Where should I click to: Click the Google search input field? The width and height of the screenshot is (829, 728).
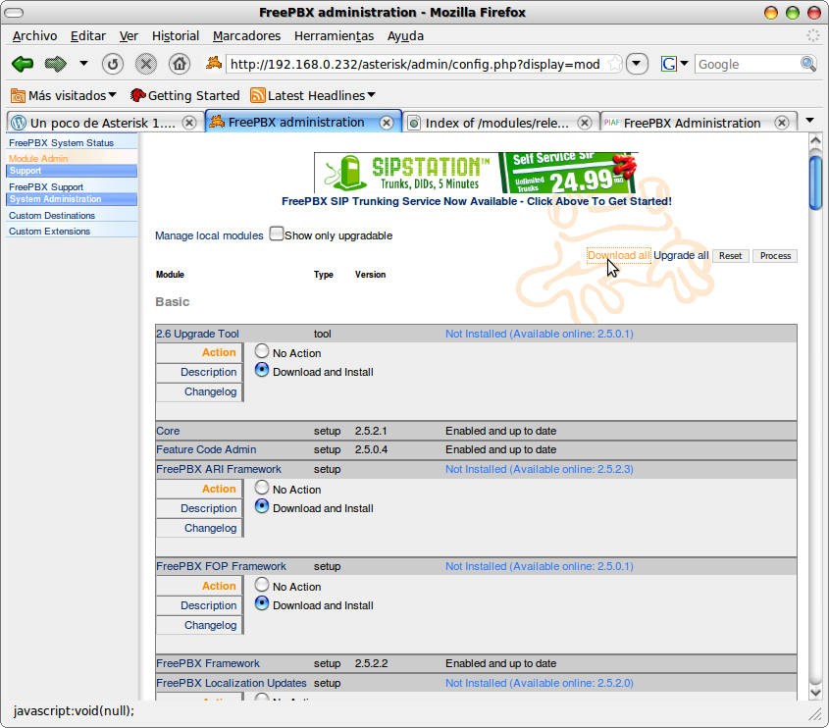coord(746,64)
